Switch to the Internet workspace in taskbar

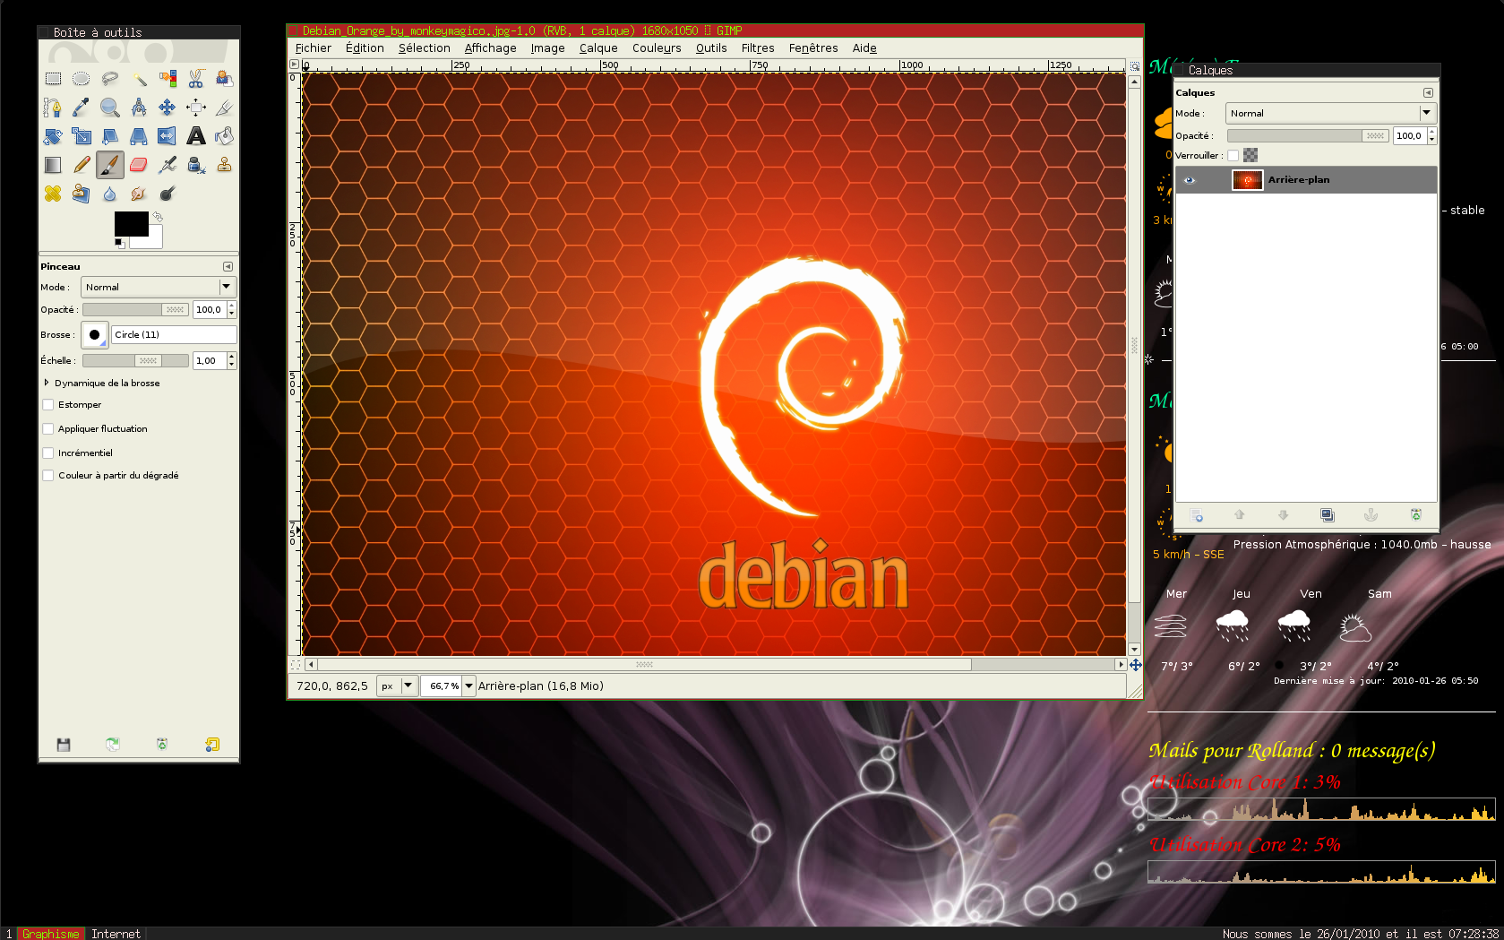[x=116, y=934]
